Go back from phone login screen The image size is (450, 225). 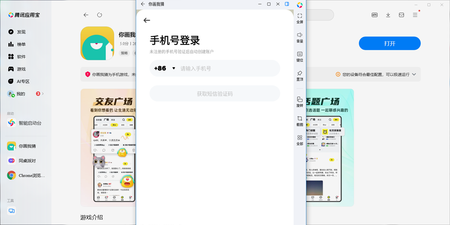coord(147,21)
